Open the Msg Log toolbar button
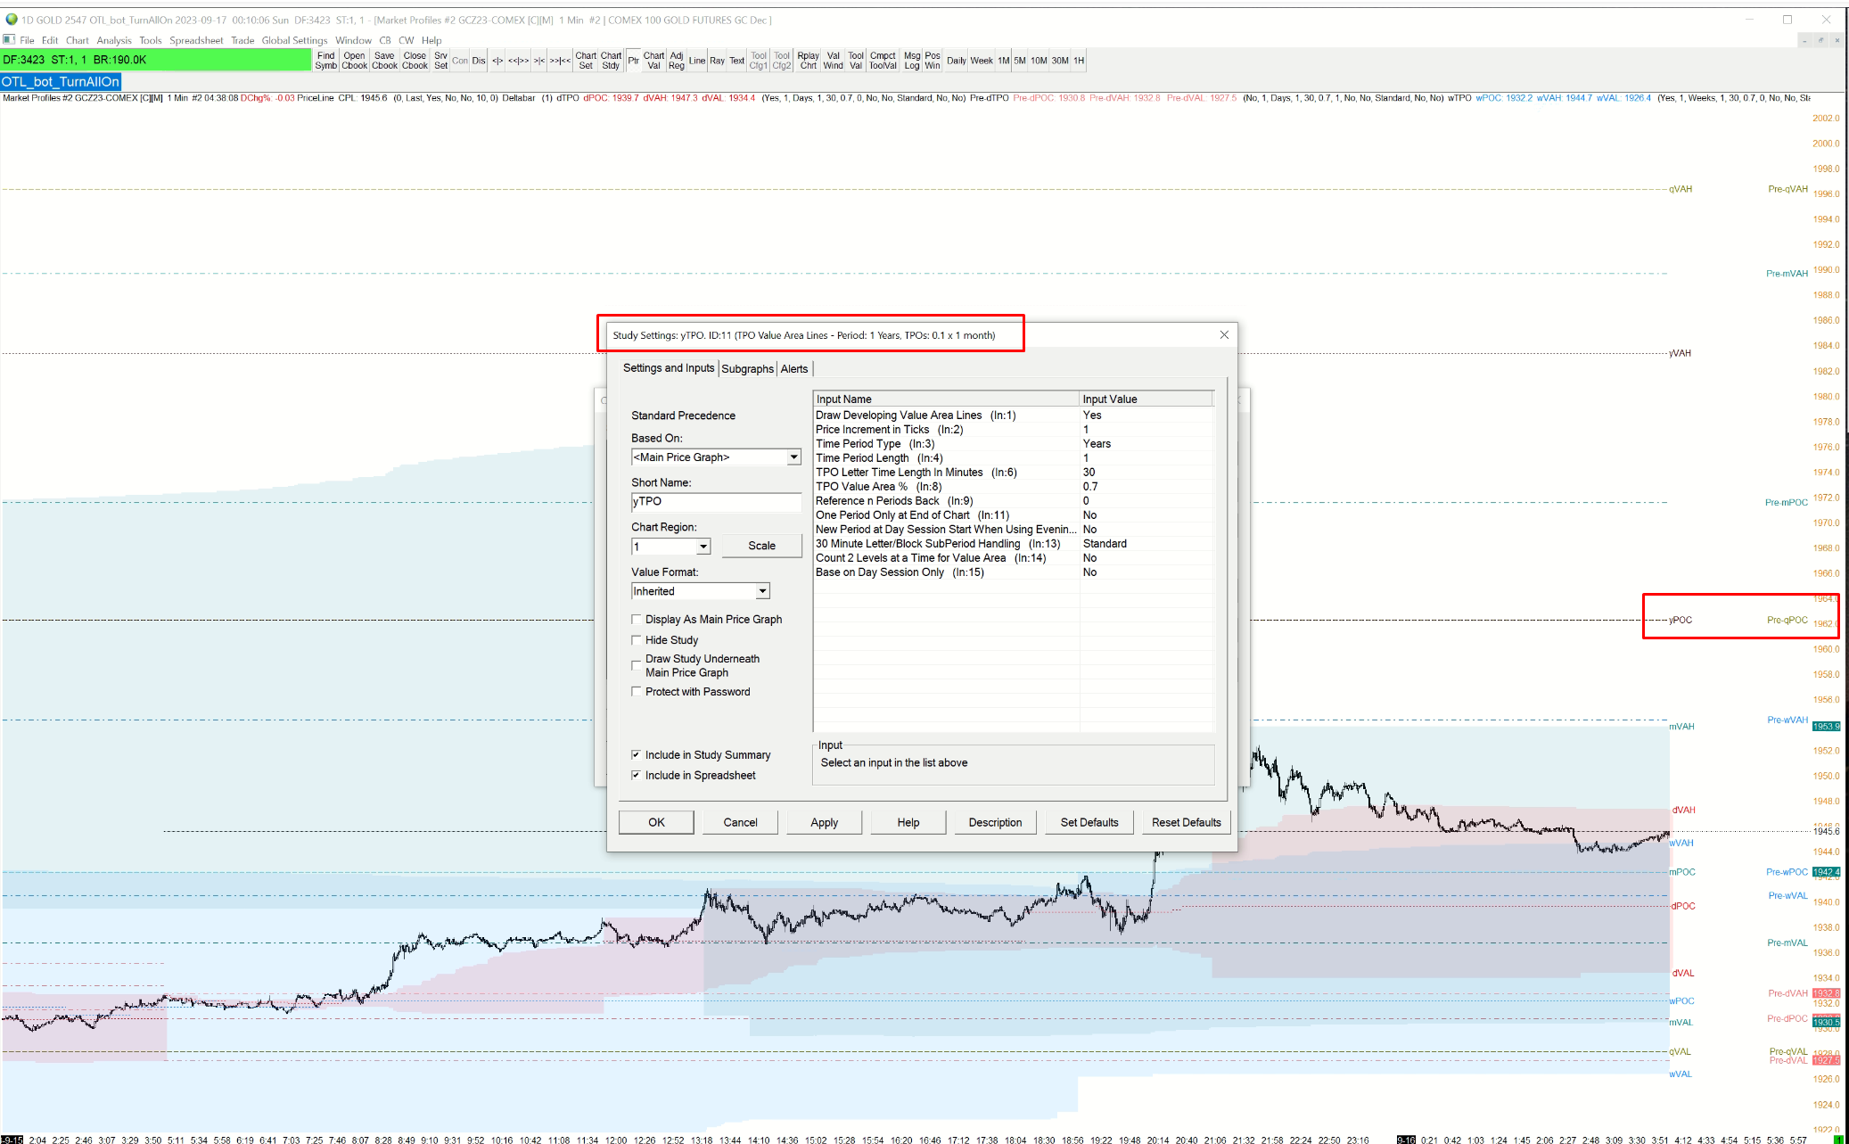The height and width of the screenshot is (1144, 1849). (911, 61)
